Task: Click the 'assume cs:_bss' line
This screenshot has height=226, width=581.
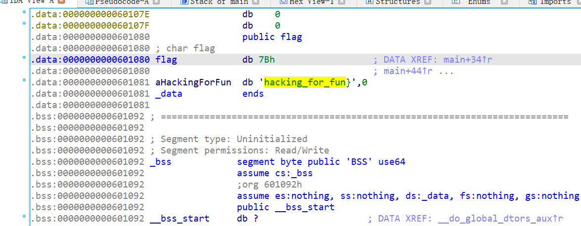Action: click(275, 173)
